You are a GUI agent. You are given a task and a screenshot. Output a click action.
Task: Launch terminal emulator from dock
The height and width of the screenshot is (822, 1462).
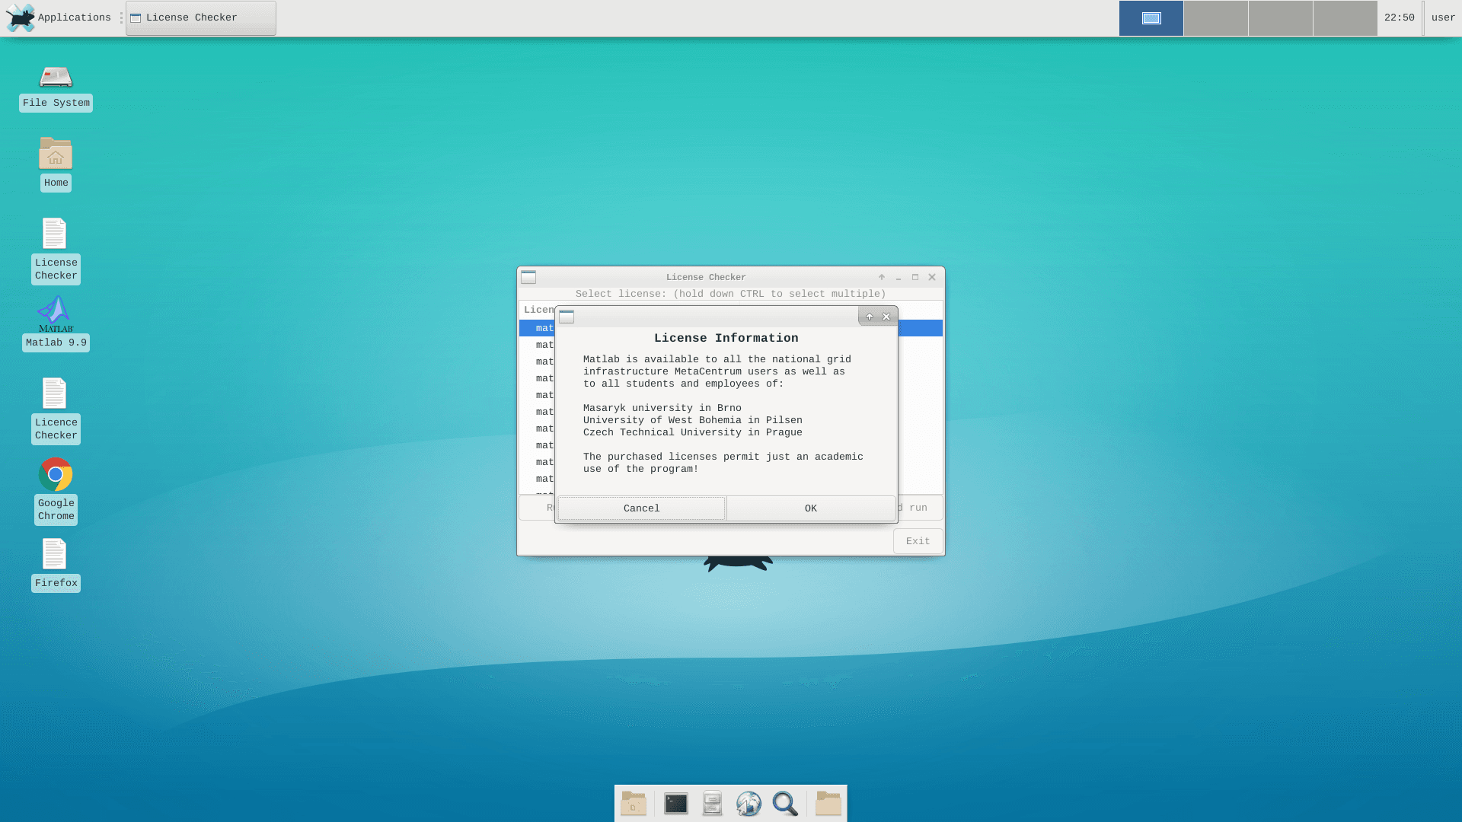click(x=675, y=804)
